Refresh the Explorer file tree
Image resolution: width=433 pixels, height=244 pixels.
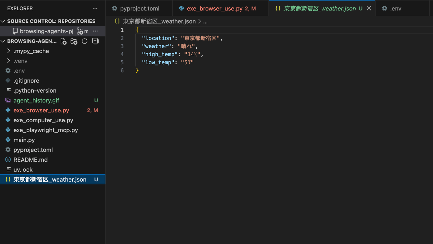click(85, 41)
